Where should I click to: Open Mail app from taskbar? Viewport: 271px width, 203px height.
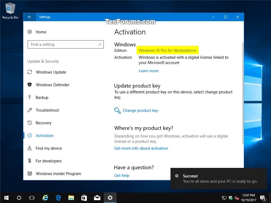pos(97,198)
